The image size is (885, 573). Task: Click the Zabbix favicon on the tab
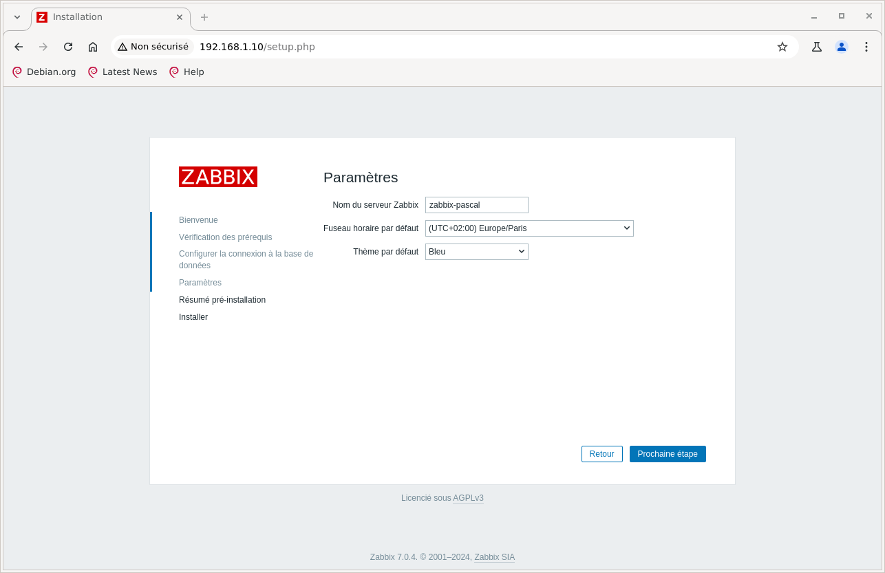coord(42,17)
